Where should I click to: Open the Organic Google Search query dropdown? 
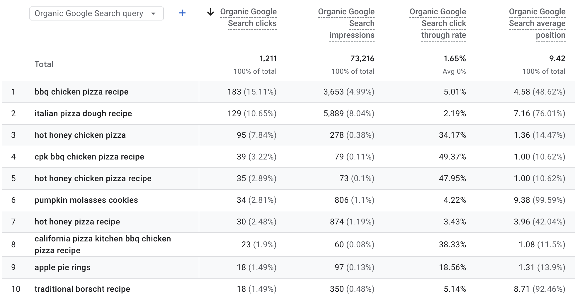tap(89, 13)
